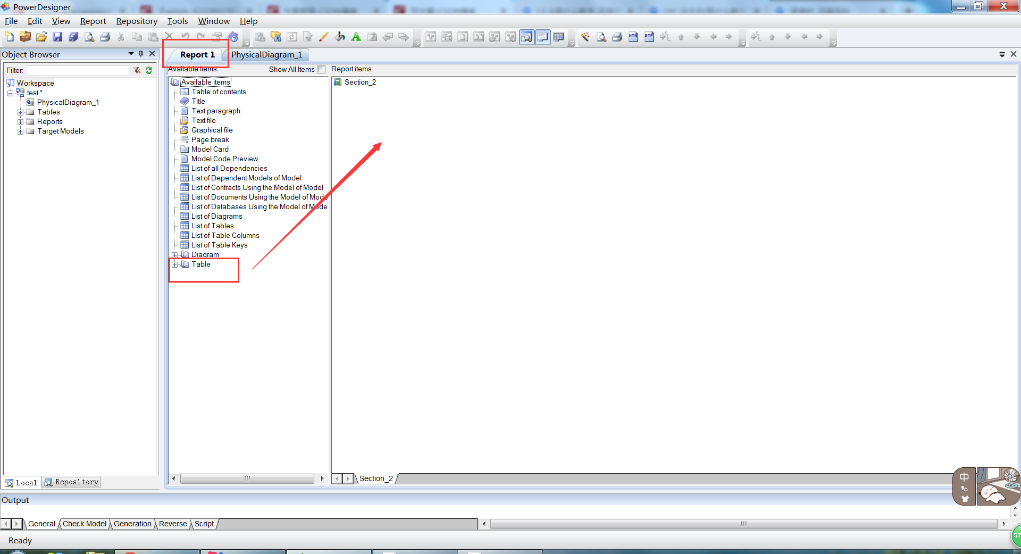Open the Report menu

tap(93, 21)
